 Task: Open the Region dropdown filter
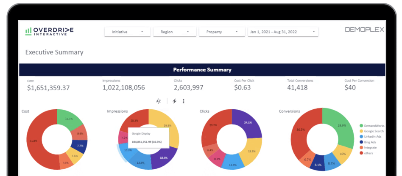click(x=175, y=32)
